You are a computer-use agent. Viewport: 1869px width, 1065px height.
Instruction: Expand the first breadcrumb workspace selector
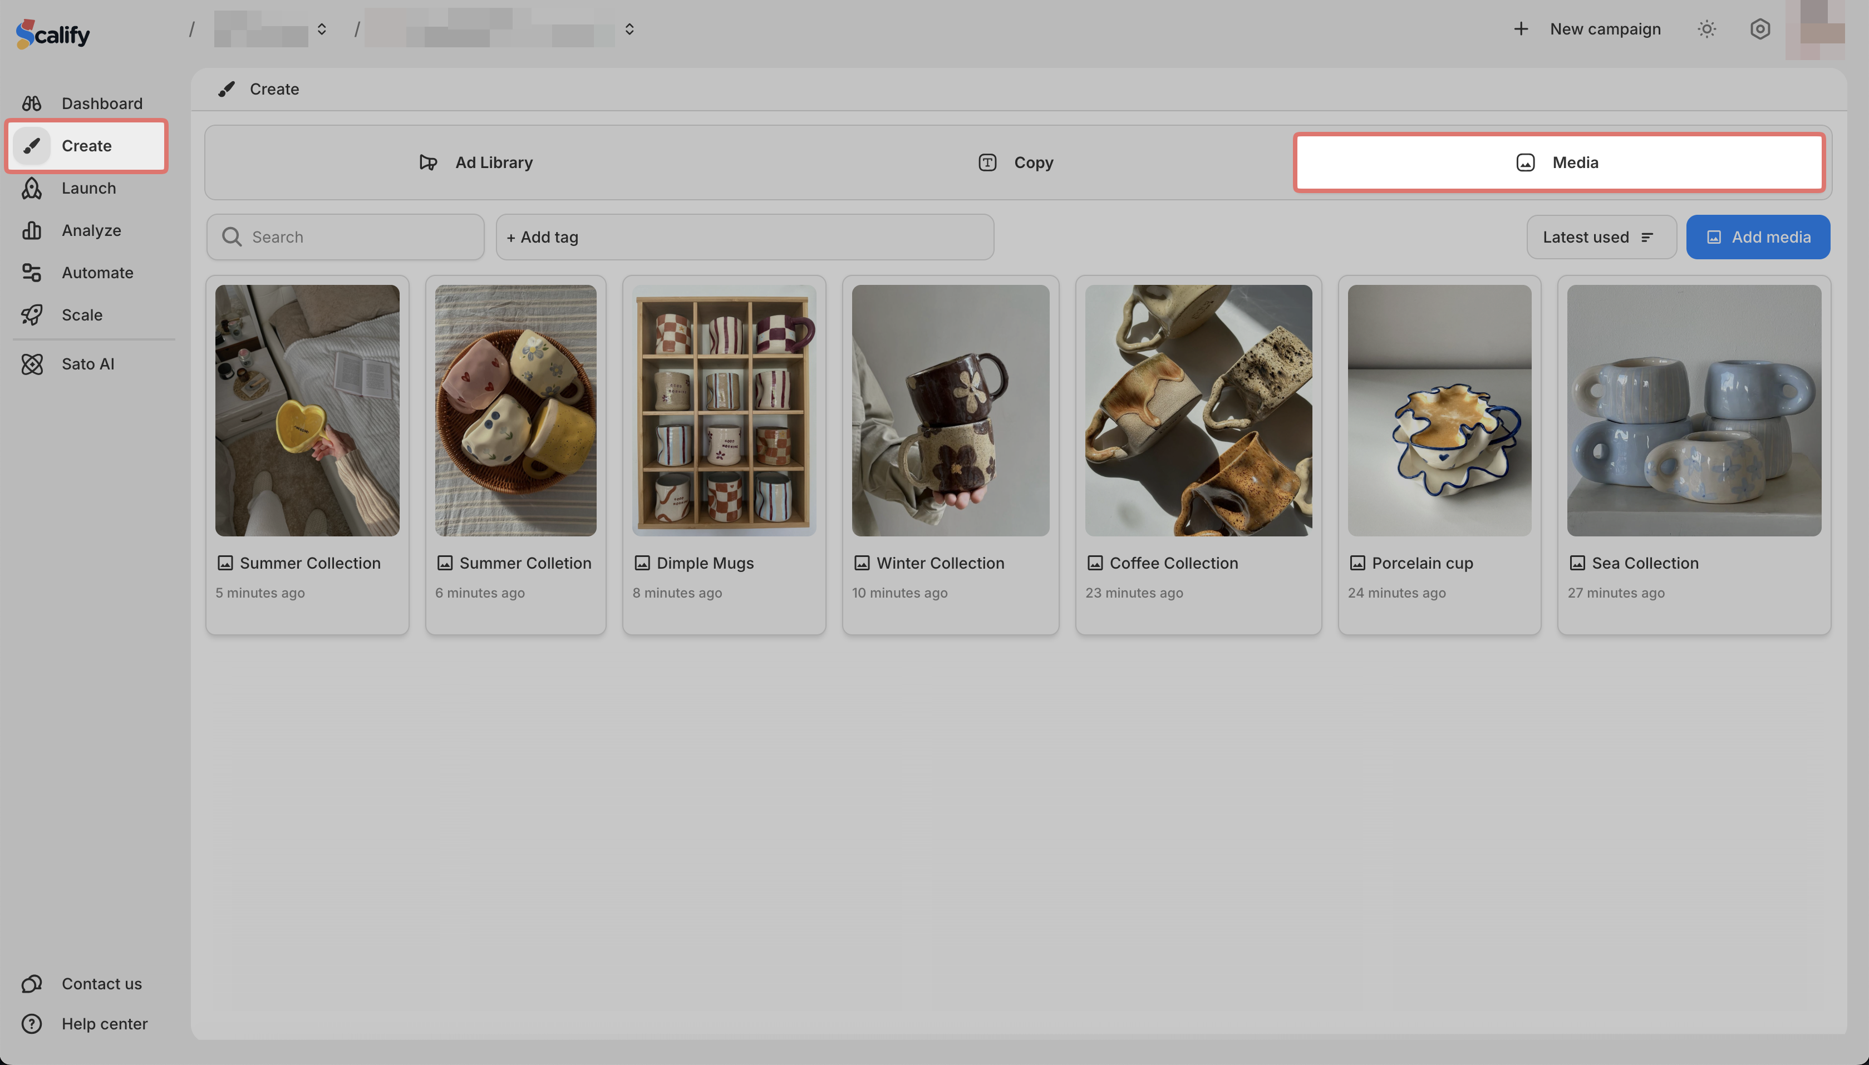[321, 29]
